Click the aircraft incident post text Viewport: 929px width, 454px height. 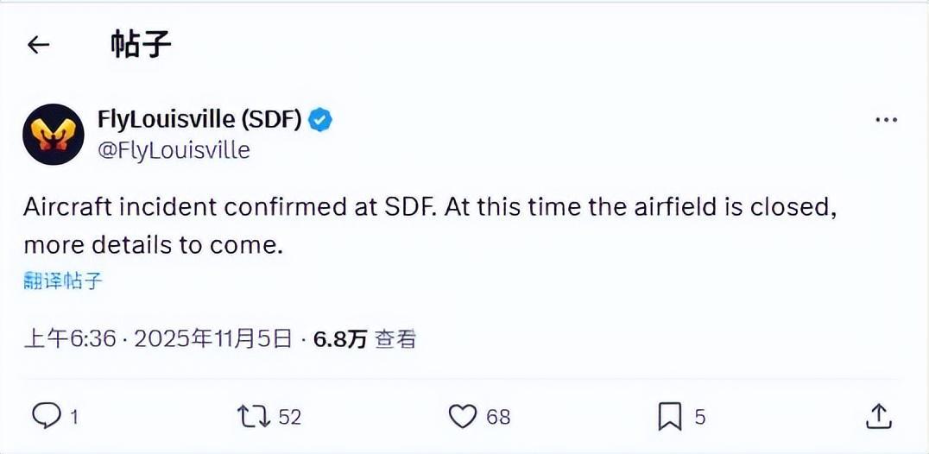[429, 226]
